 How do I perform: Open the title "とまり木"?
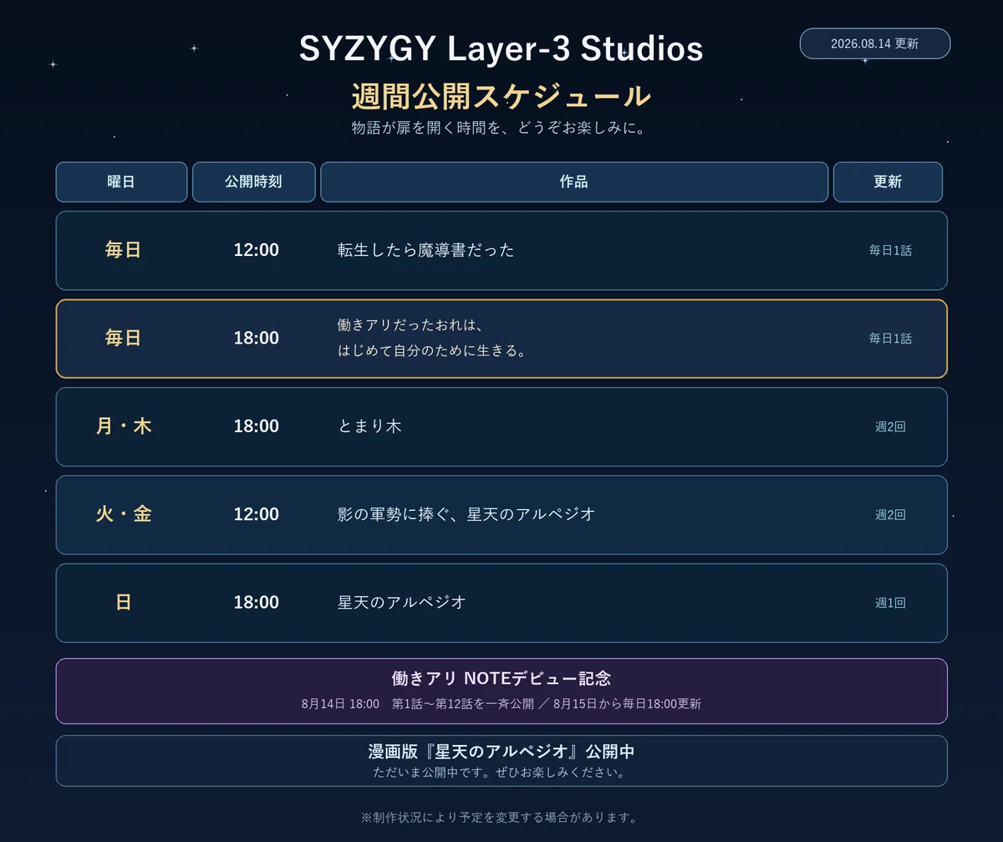pyautogui.click(x=369, y=426)
